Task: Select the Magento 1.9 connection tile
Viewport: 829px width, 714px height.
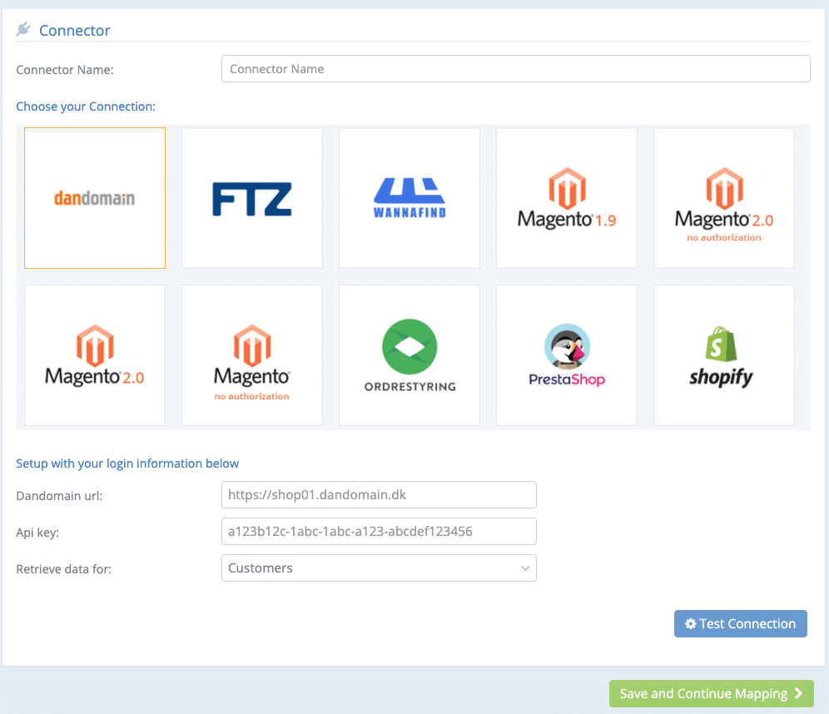Action: 567,198
